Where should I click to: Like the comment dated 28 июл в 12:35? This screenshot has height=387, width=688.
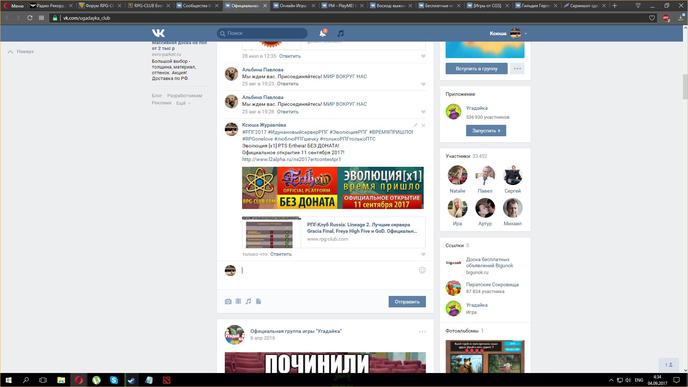(x=423, y=56)
